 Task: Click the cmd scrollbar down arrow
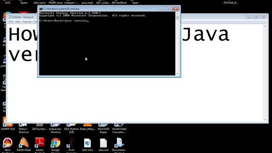[177, 74]
